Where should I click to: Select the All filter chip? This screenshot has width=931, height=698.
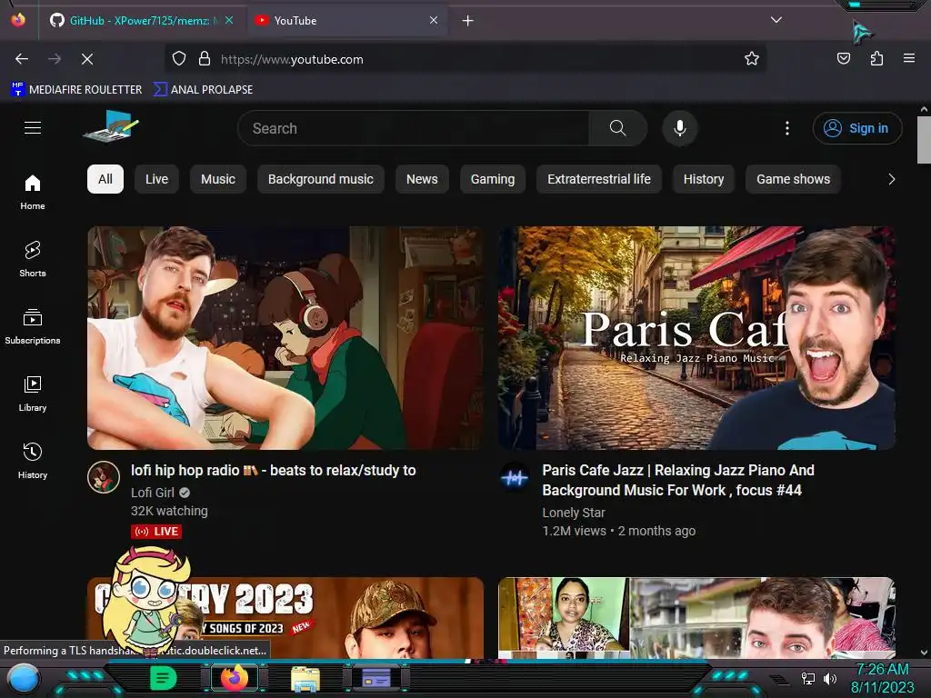pos(105,179)
